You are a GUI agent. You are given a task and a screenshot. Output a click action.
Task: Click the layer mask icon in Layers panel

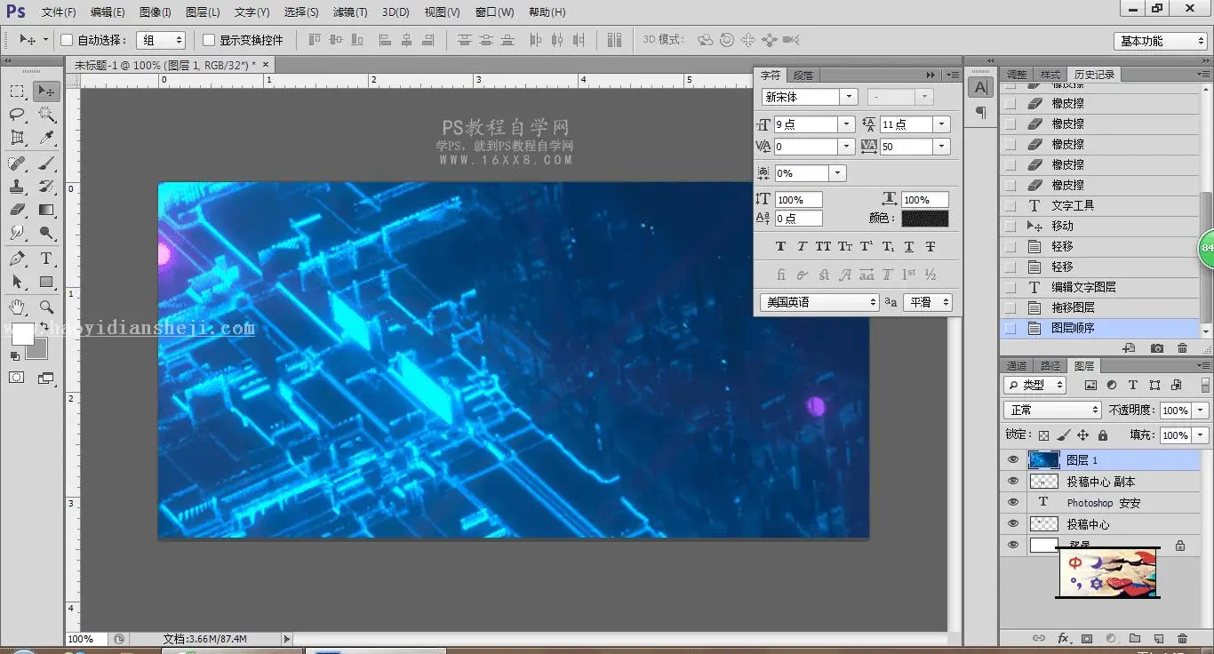click(x=1086, y=638)
